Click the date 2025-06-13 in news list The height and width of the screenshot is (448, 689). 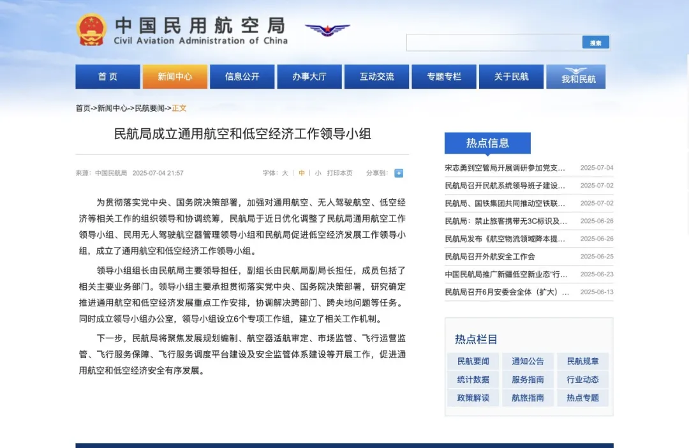596,292
